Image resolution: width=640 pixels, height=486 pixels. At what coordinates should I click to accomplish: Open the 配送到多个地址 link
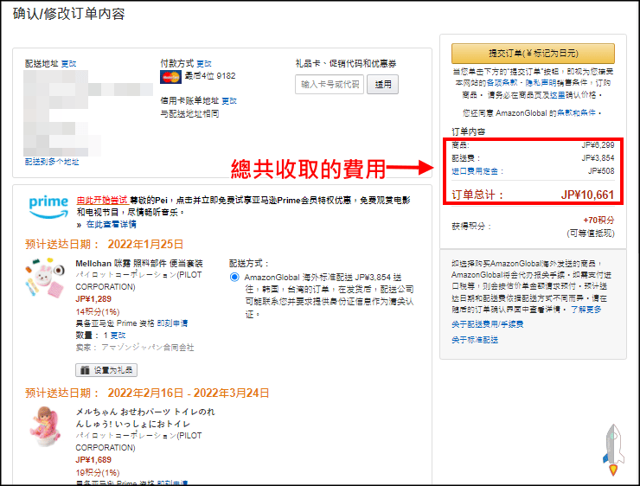52,162
